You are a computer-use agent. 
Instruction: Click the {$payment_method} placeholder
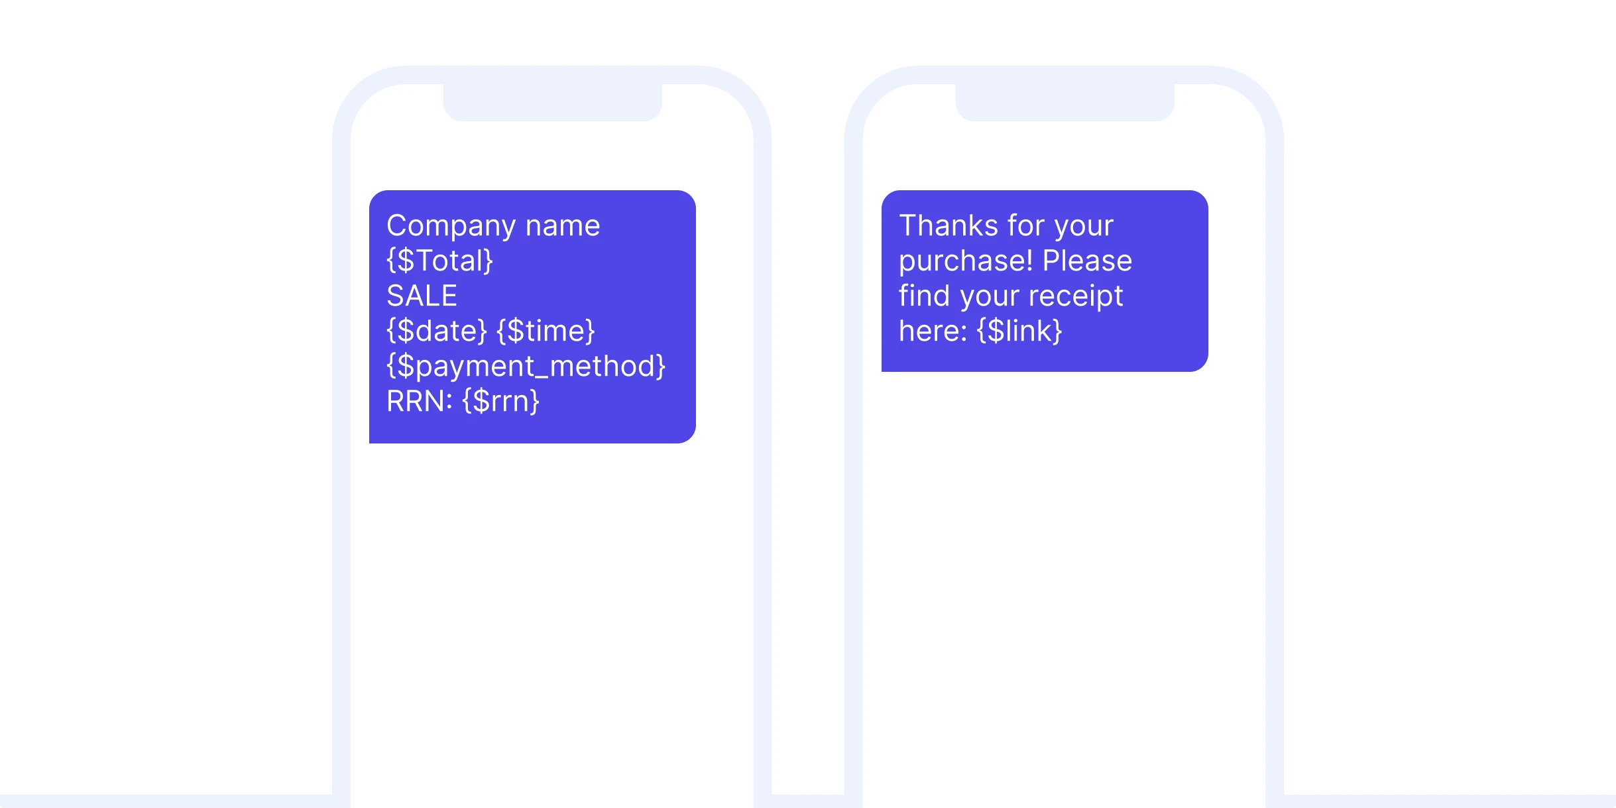click(x=526, y=367)
